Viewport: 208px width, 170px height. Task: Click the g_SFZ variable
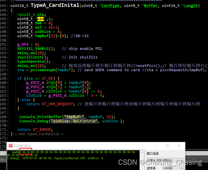[23, 45]
